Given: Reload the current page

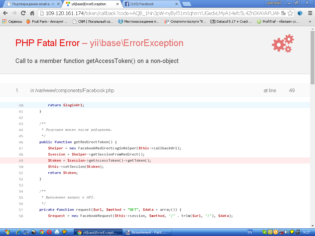Looking at the screenshot, I should pyautogui.click(x=23, y=13).
